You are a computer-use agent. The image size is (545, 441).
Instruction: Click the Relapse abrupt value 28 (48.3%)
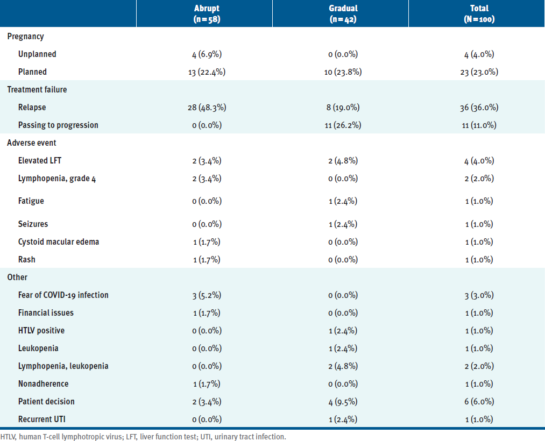(x=207, y=108)
